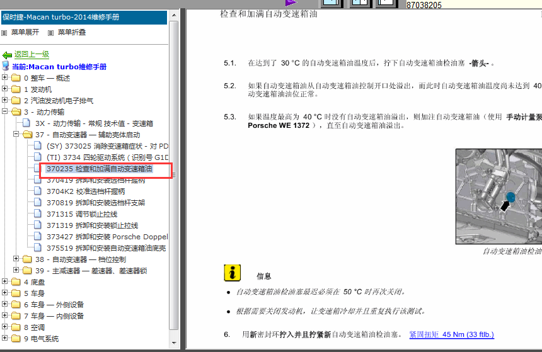Open 371315 调节锁止拉线 page
The width and height of the screenshot is (542, 352).
pos(82,214)
